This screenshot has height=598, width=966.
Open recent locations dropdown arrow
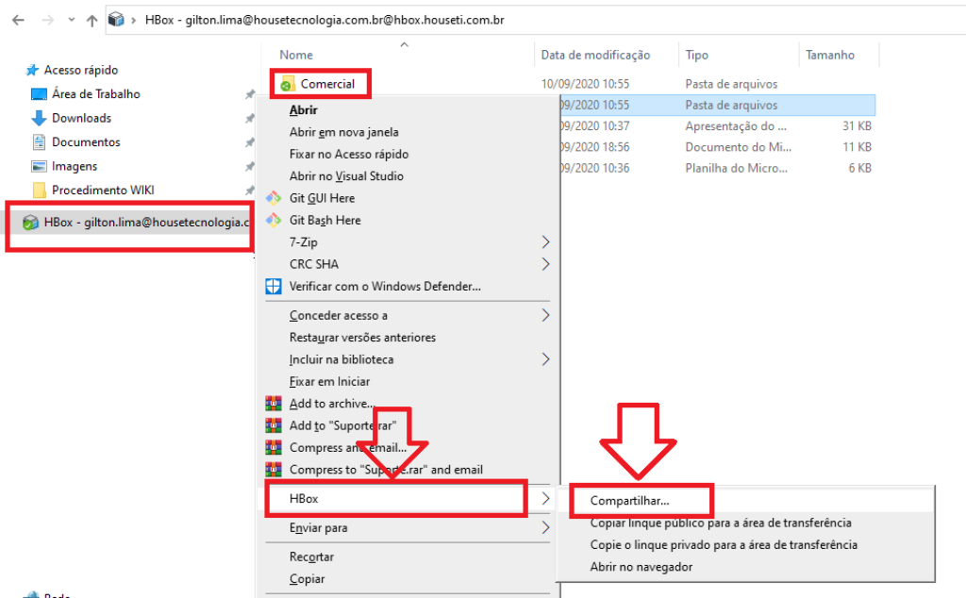pyautogui.click(x=72, y=20)
